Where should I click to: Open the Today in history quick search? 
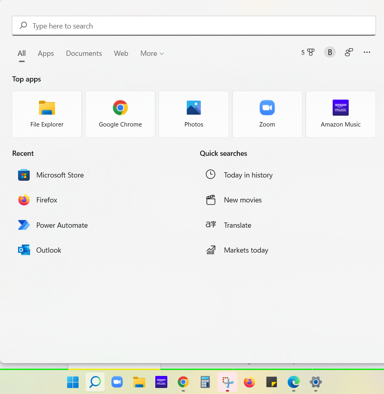coord(248,175)
